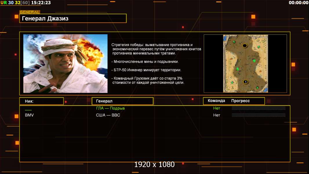Click start position marker 1 on the map
The height and width of the screenshot is (174, 309).
[x=246, y=82]
